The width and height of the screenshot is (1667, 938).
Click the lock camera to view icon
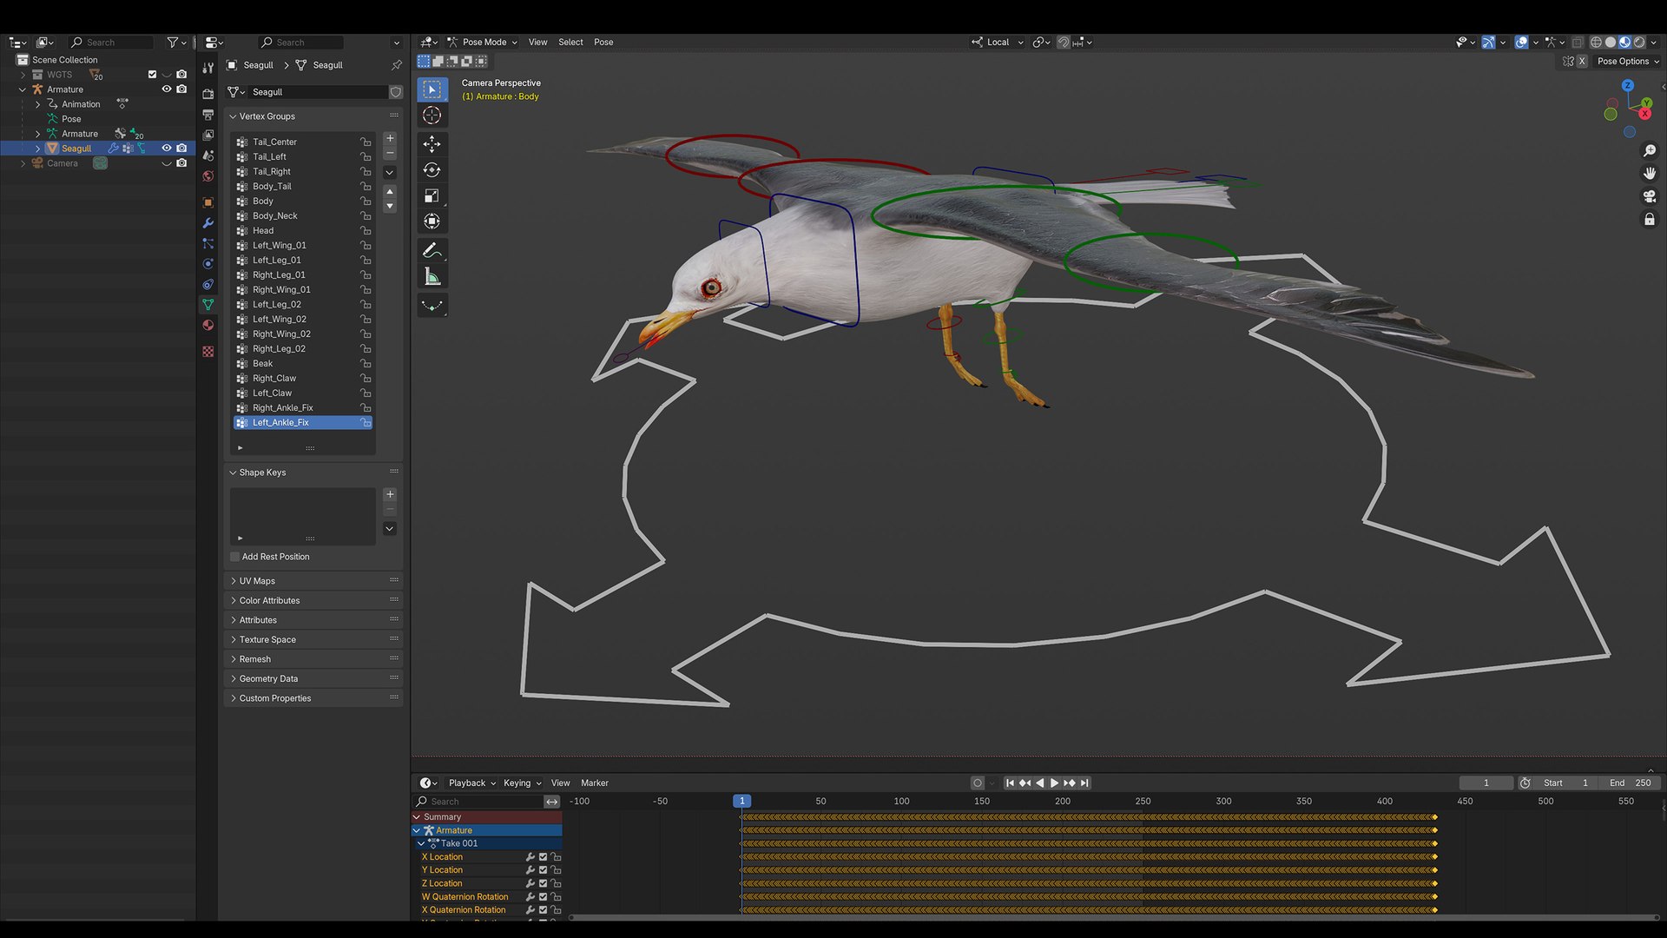[1650, 220]
